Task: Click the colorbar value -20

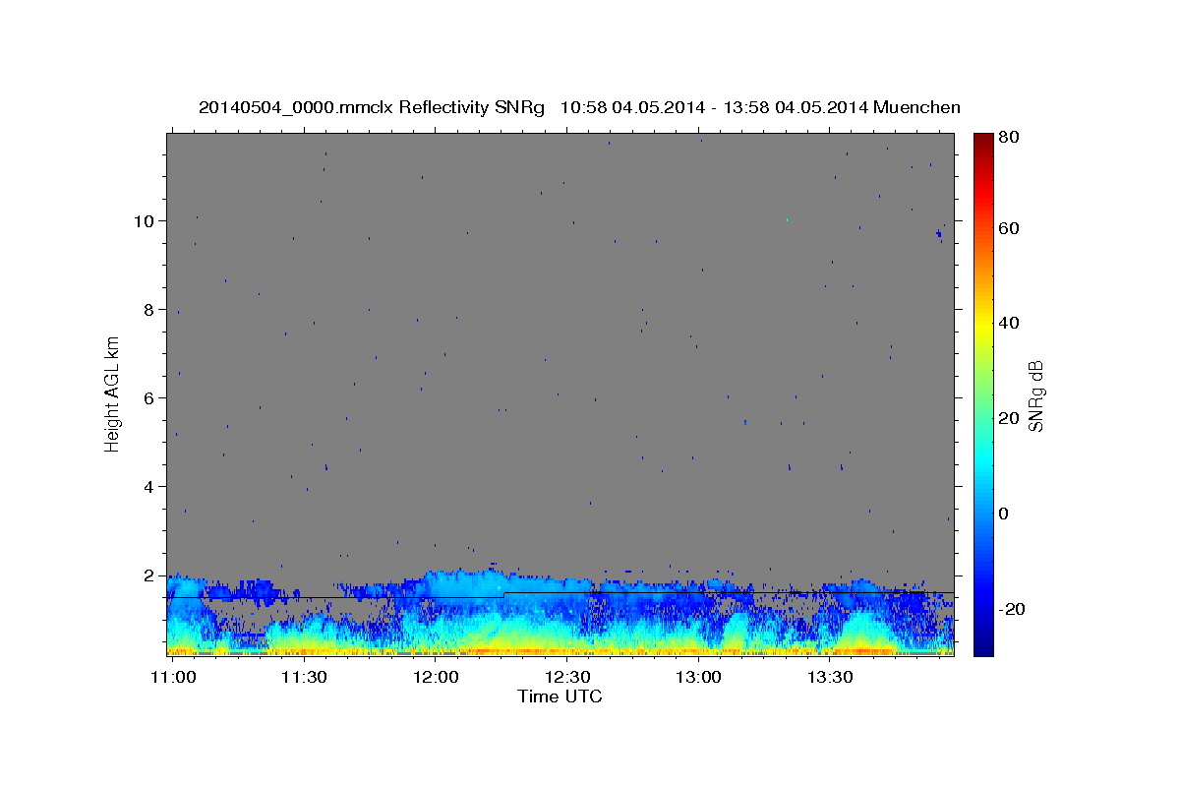Action: tap(1012, 609)
